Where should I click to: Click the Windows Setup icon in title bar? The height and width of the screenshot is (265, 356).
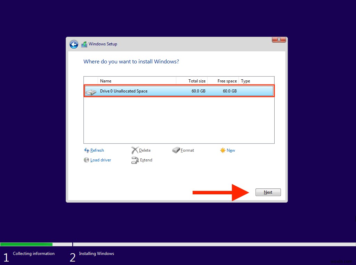tap(84, 44)
